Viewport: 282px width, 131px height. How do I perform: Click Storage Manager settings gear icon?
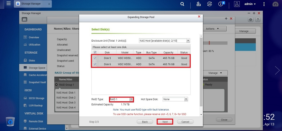(x=251, y=20)
